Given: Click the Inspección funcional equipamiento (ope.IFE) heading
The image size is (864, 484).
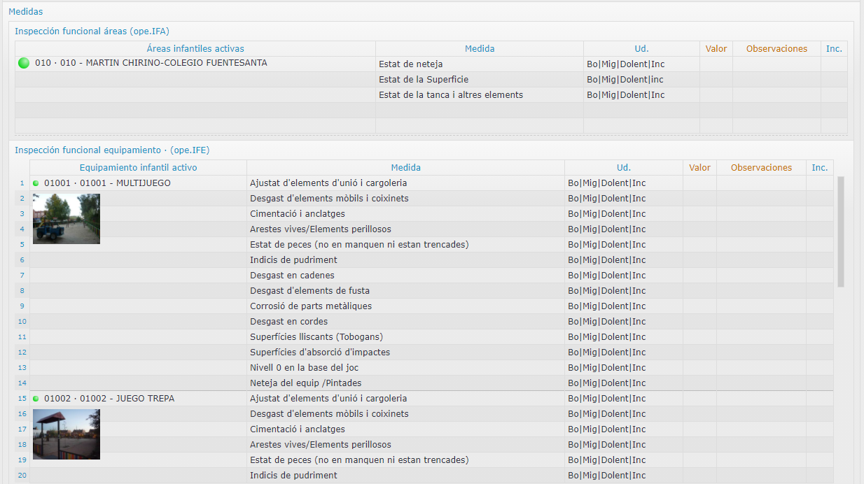Looking at the screenshot, I should click(112, 150).
